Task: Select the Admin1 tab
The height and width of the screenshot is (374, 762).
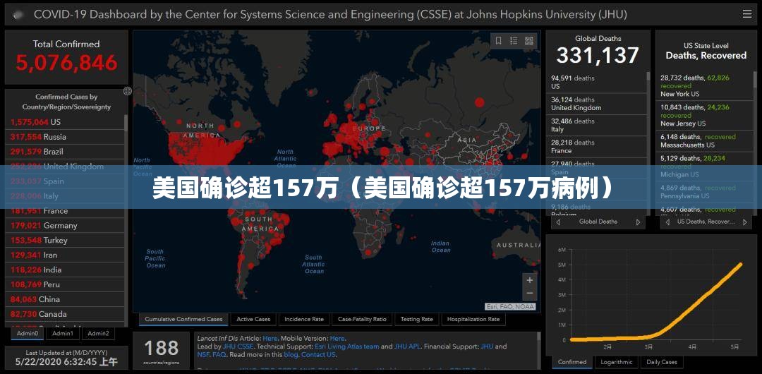Action: pos(63,333)
